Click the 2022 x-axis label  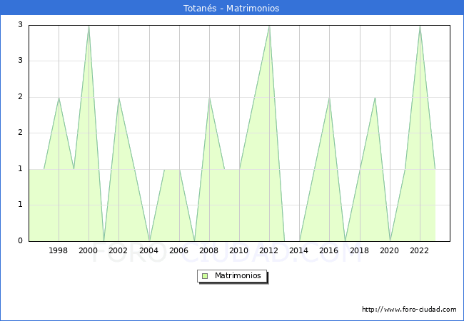(x=419, y=250)
